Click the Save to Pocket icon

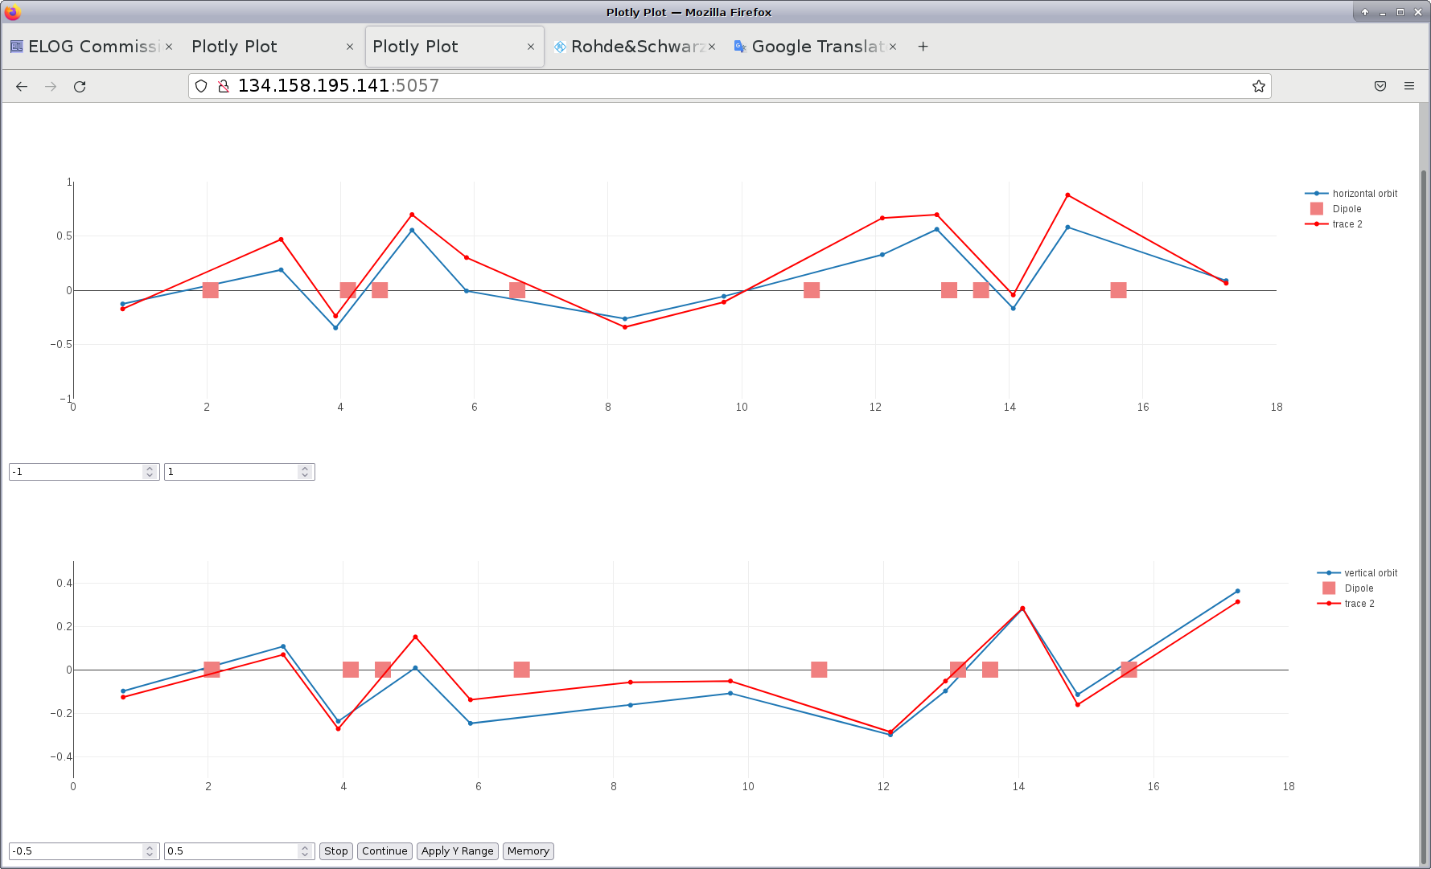coord(1380,87)
